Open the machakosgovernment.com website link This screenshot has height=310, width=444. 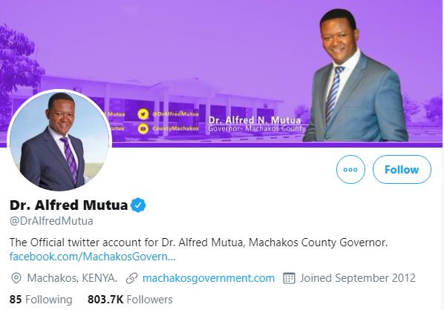pos(209,278)
